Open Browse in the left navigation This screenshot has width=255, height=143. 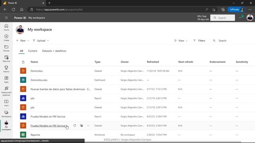coord(6,48)
